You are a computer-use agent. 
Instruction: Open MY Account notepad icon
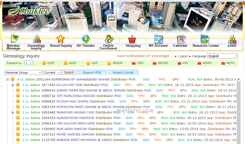[158, 39]
